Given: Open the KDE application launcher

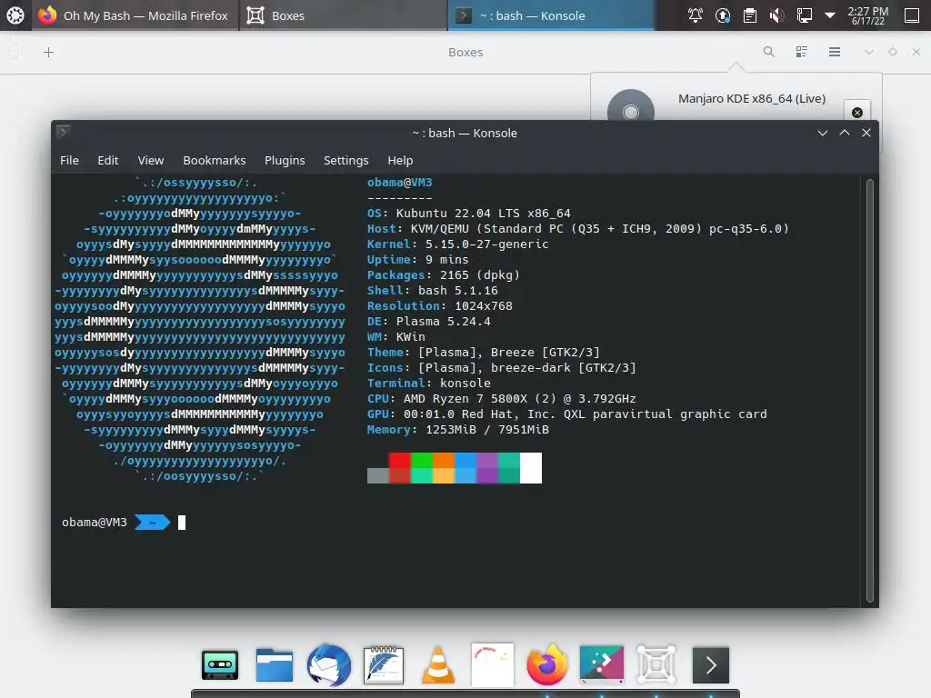Looking at the screenshot, I should point(15,15).
